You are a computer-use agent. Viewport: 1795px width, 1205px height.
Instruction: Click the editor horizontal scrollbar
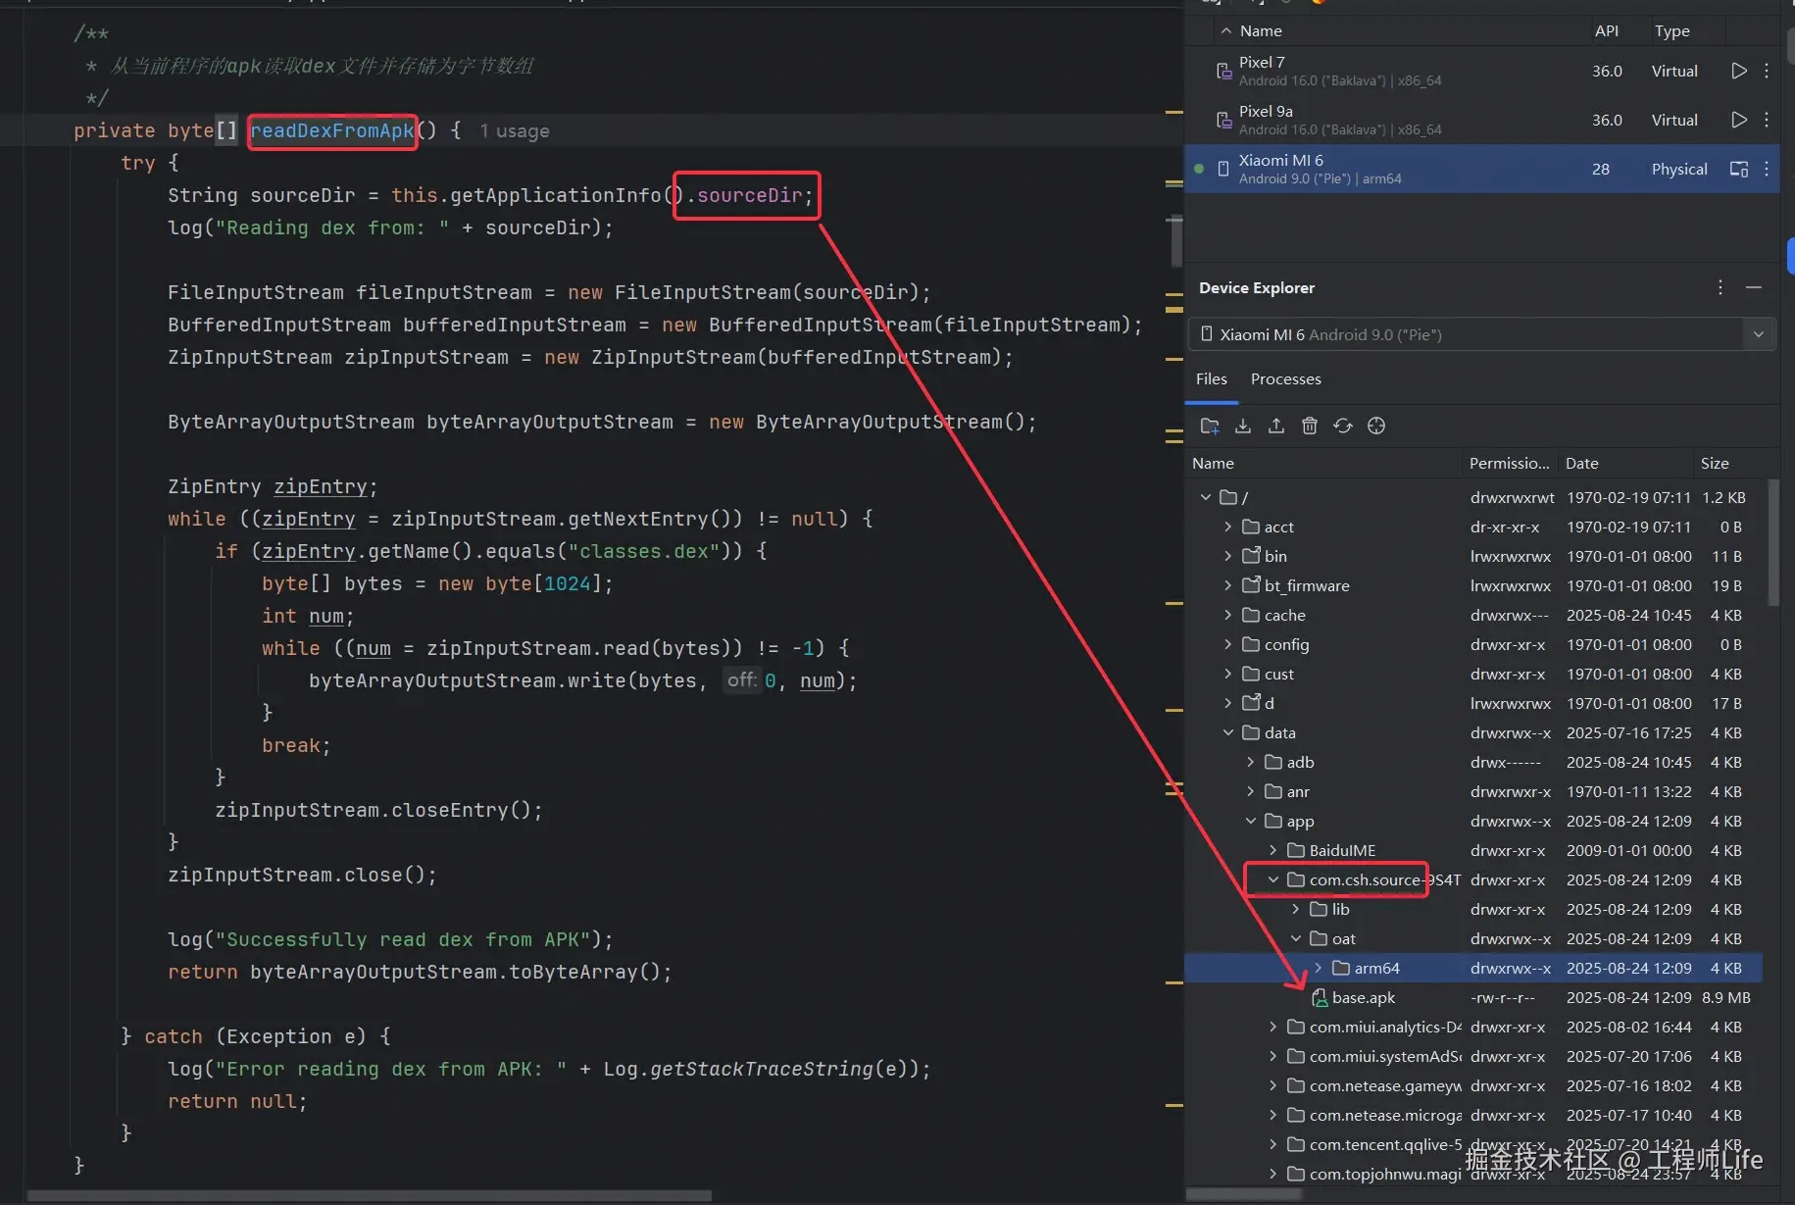(369, 1196)
